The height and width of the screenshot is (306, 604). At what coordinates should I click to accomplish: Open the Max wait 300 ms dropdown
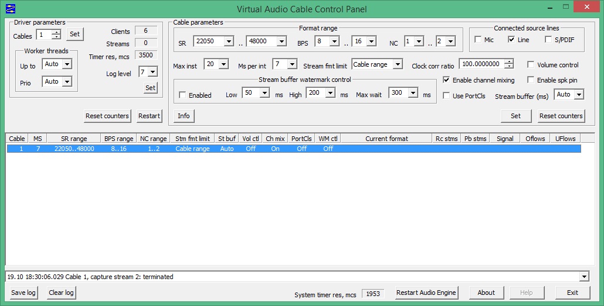[413, 93]
